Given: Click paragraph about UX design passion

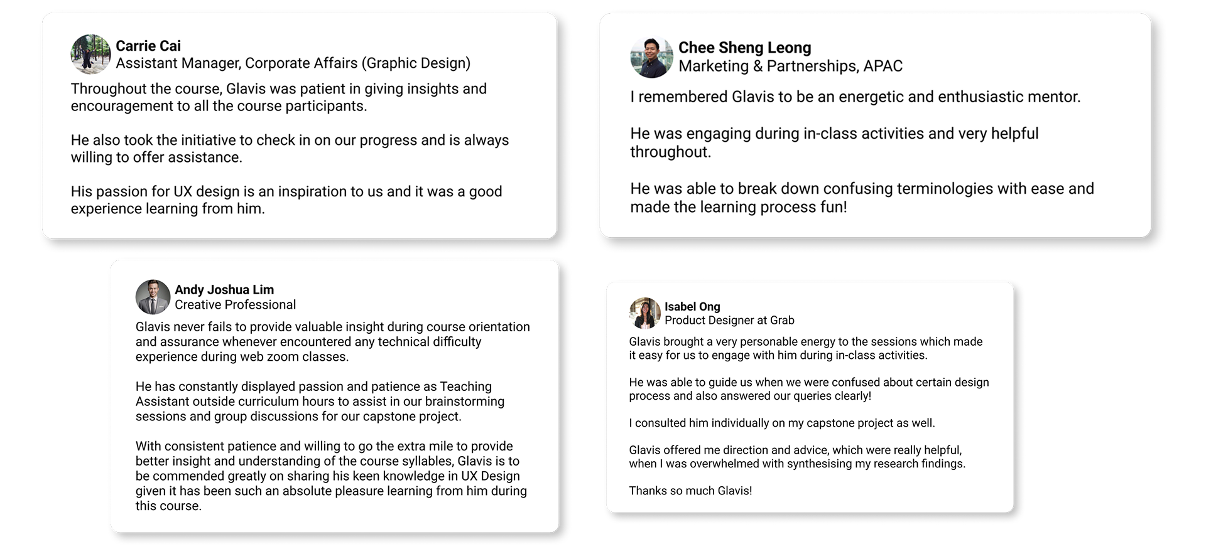Looking at the screenshot, I should (x=286, y=200).
